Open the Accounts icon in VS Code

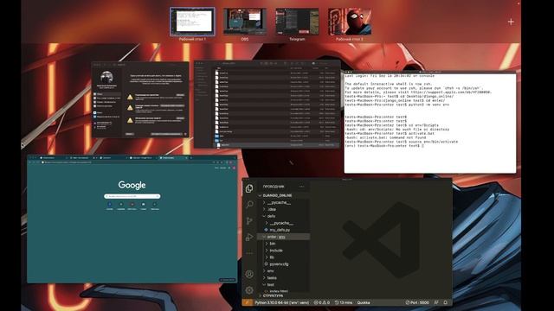pos(249,274)
